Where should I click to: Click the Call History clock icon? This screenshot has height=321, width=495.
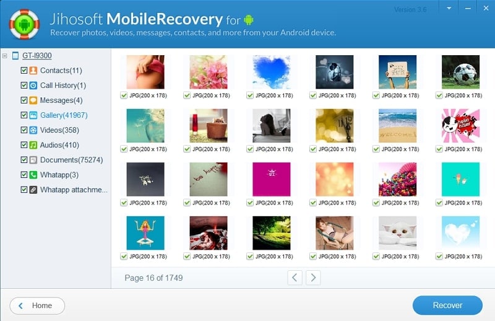[33, 85]
